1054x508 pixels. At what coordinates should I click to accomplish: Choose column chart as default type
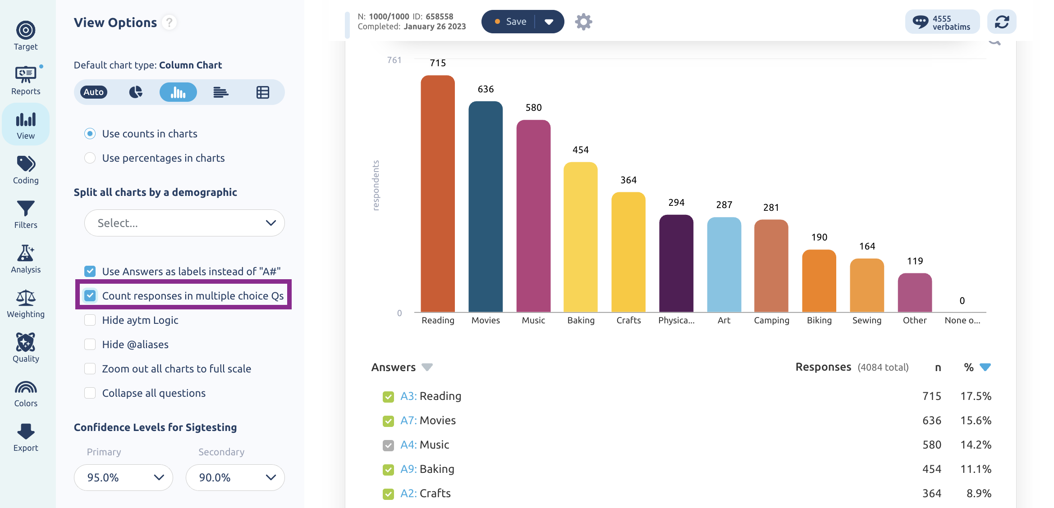pos(178,92)
